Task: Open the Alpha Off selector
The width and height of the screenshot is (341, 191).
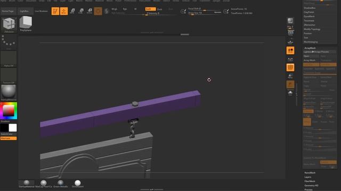Action: click(9, 59)
